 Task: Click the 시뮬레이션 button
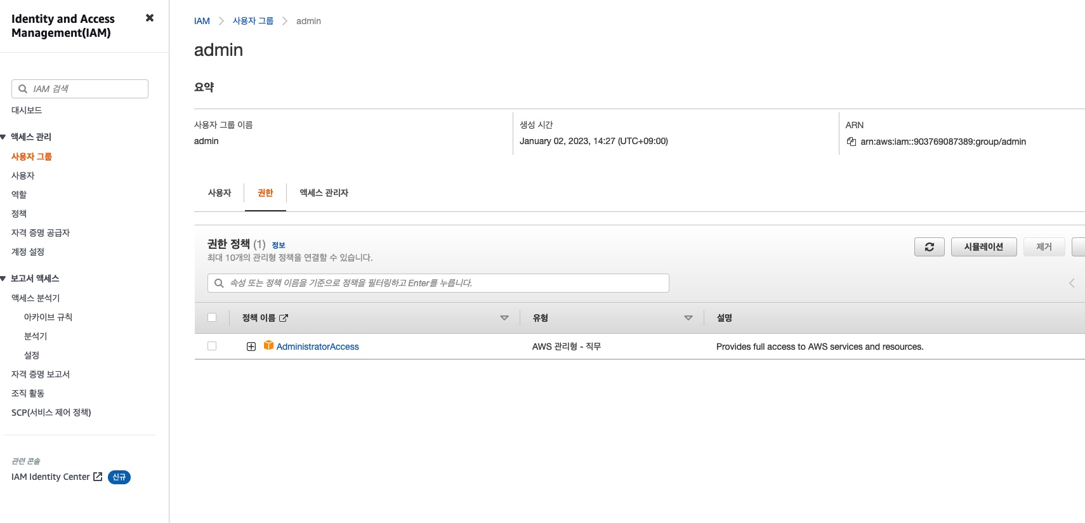pos(984,247)
